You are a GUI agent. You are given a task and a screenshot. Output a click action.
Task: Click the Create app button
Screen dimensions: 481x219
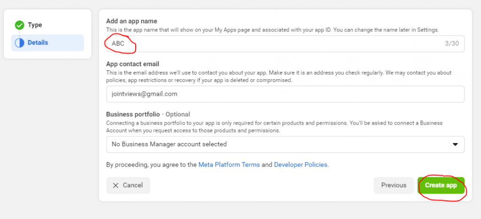(x=441, y=185)
